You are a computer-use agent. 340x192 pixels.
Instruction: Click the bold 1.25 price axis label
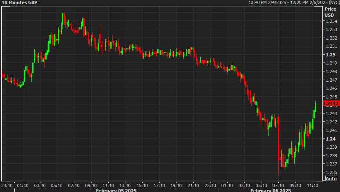(331, 55)
